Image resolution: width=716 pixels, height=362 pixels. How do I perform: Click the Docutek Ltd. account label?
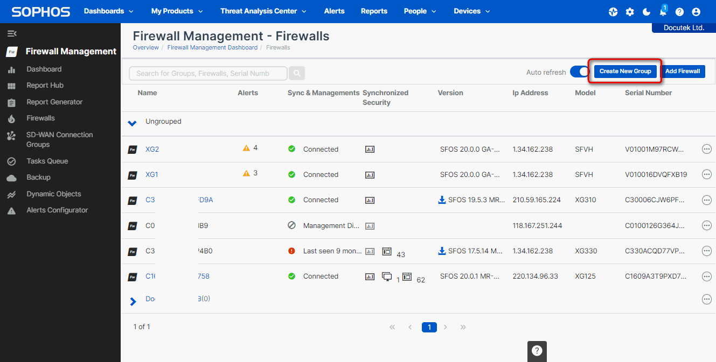tap(684, 28)
